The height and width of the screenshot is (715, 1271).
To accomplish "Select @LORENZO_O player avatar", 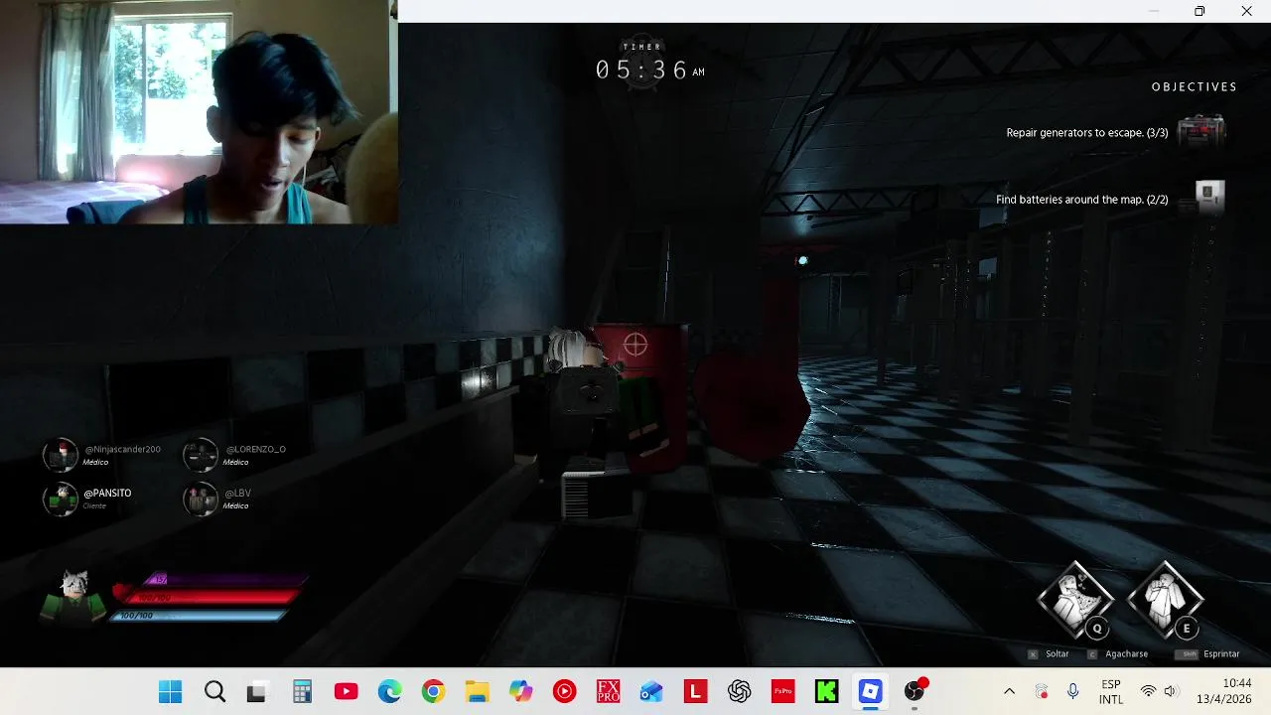I will coord(201,455).
